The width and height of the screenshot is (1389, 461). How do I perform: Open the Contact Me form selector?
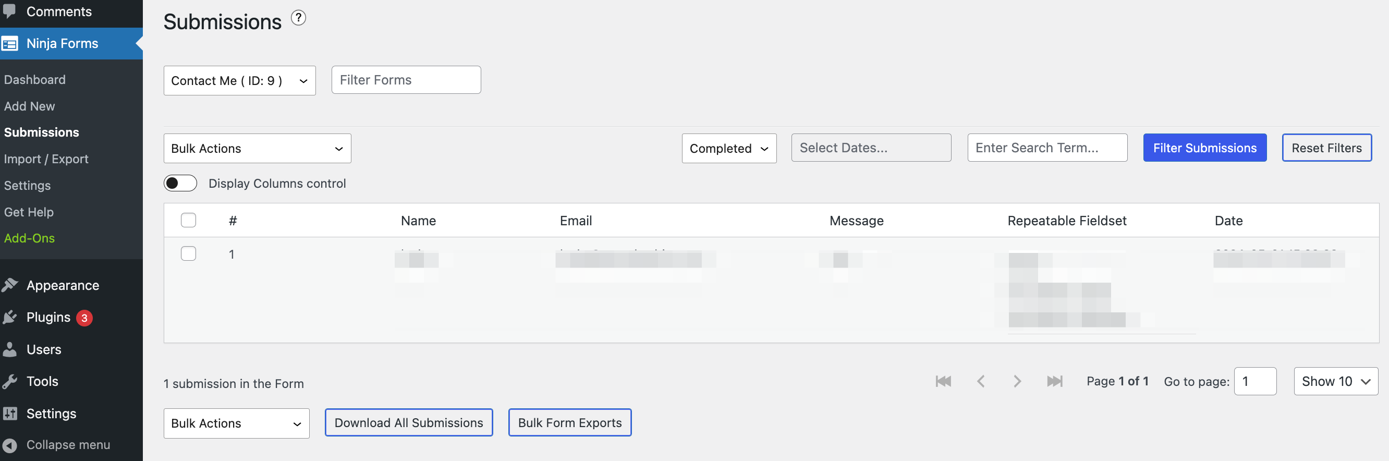coord(239,80)
